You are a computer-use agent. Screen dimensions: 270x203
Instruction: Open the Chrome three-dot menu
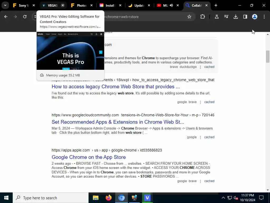pyautogui.click(x=264, y=17)
